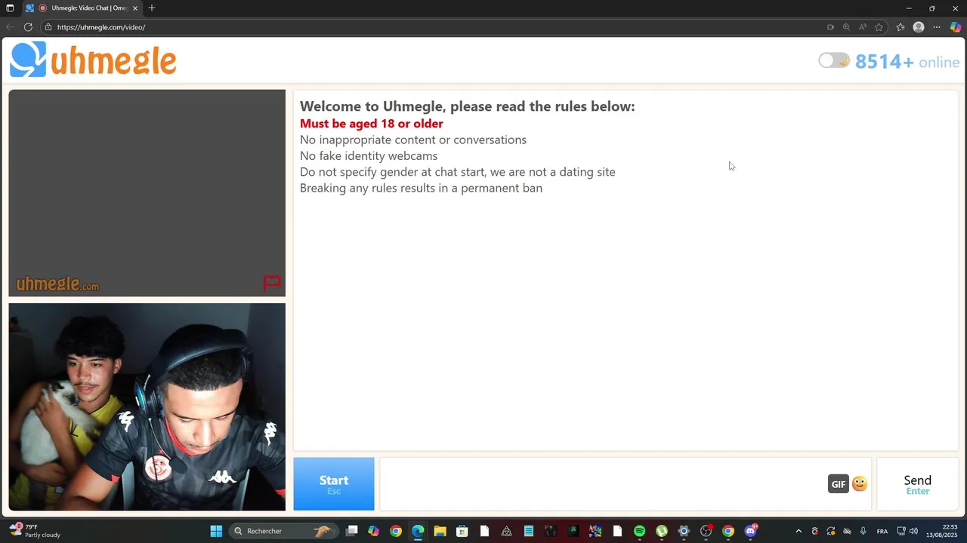This screenshot has width=967, height=543.
Task: Click the Read aloud icon
Action: [863, 27]
